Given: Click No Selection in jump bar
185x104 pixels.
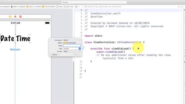Looking at the screenshot, I should [117, 7].
